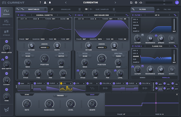This screenshot has height=117, width=181.
Task: Click the OSC B square waveform icon
Action: [x=127, y=15]
